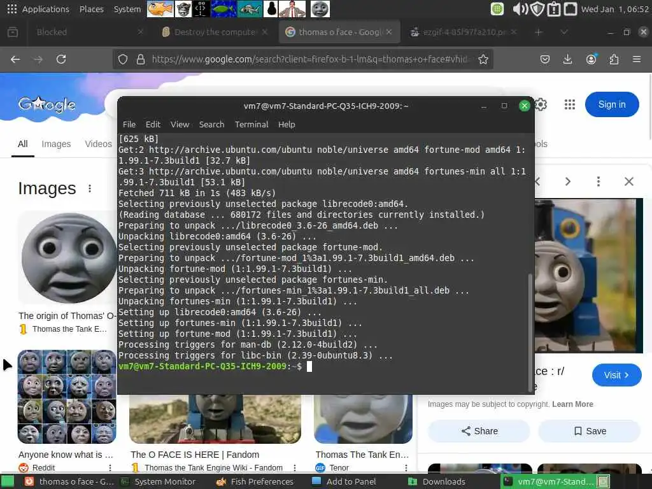Open a new Firefox tab

[539, 32]
